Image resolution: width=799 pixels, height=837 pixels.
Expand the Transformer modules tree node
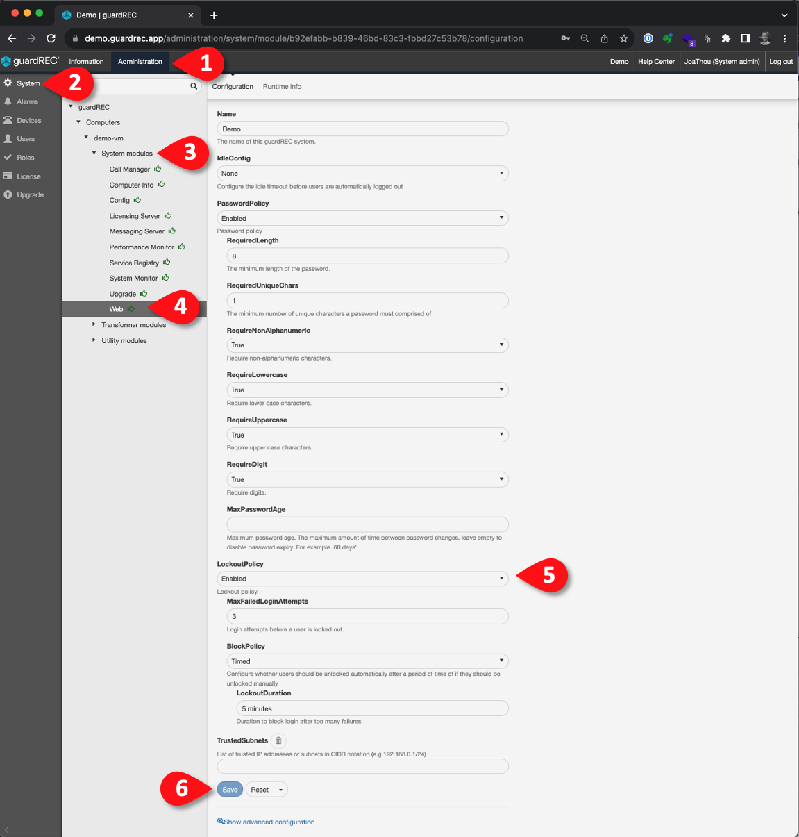tap(94, 324)
